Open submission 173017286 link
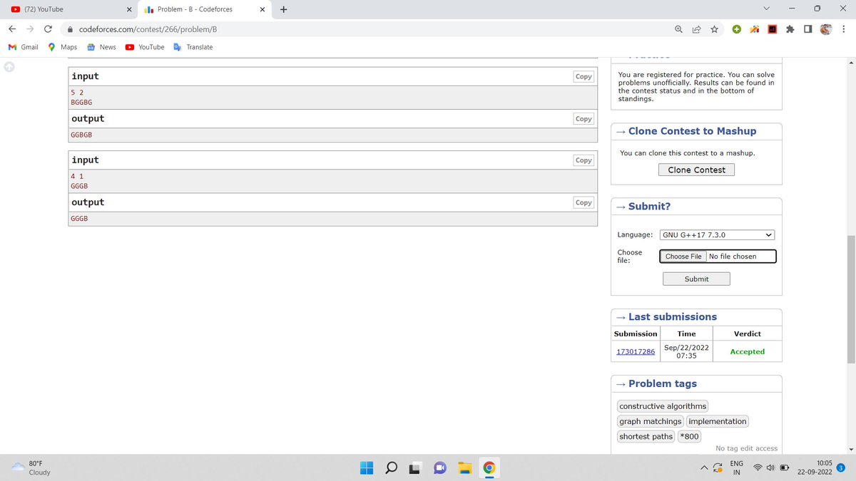Screen dimensions: 856x481 pyautogui.click(x=635, y=352)
